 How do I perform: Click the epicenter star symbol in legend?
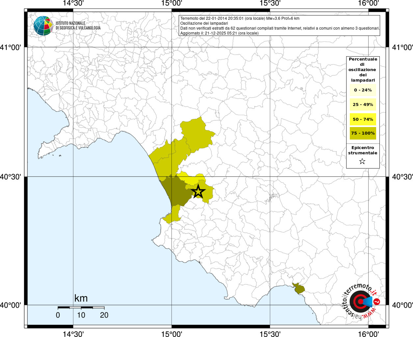(x=362, y=161)
